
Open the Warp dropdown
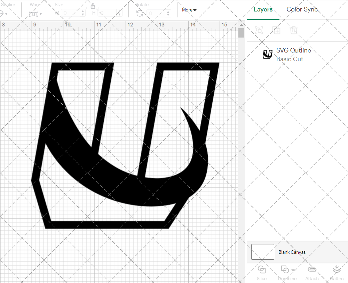[41, 14]
